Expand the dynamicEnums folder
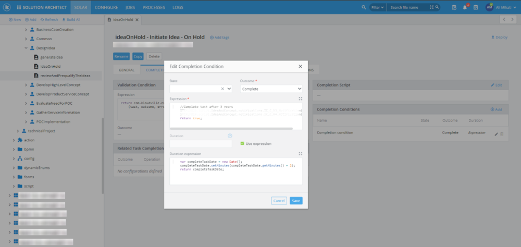 (14, 168)
